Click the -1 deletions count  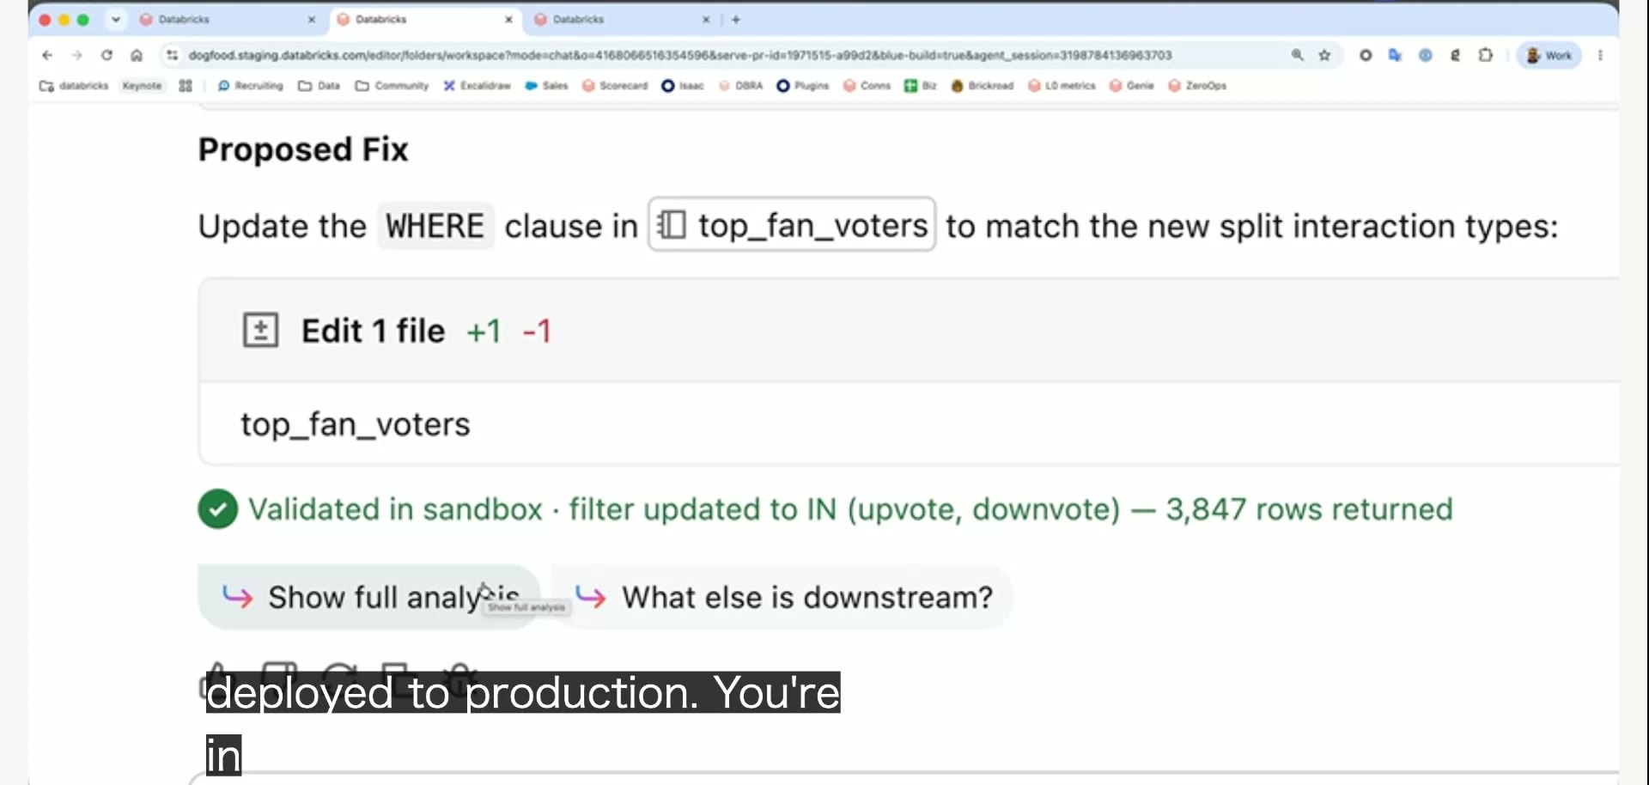(x=537, y=331)
